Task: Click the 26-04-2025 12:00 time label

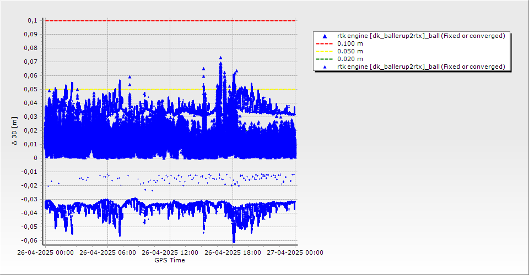Action: click(x=170, y=252)
